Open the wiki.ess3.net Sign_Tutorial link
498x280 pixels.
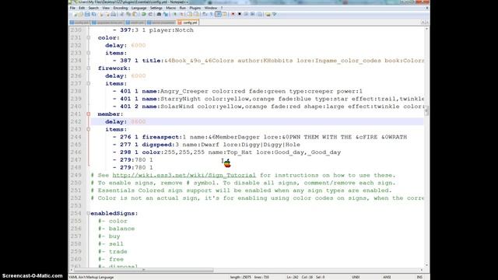click(184, 175)
